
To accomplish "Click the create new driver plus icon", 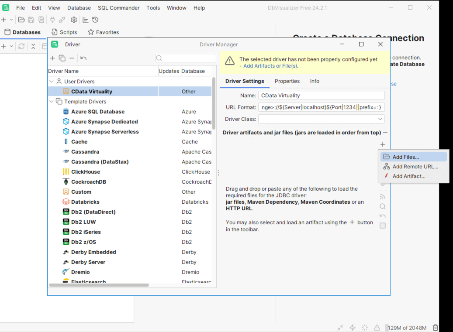I will click(52, 58).
